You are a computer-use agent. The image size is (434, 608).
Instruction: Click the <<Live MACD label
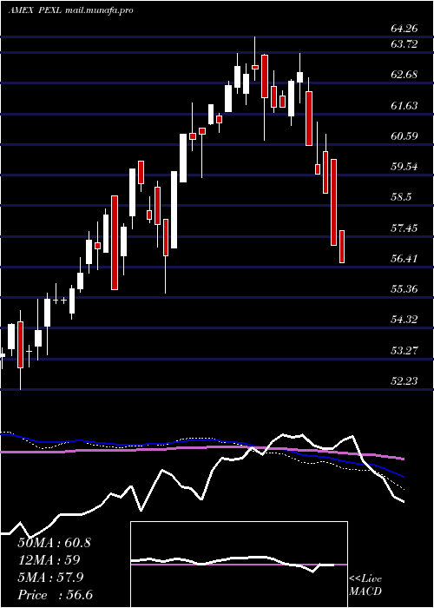(365, 585)
